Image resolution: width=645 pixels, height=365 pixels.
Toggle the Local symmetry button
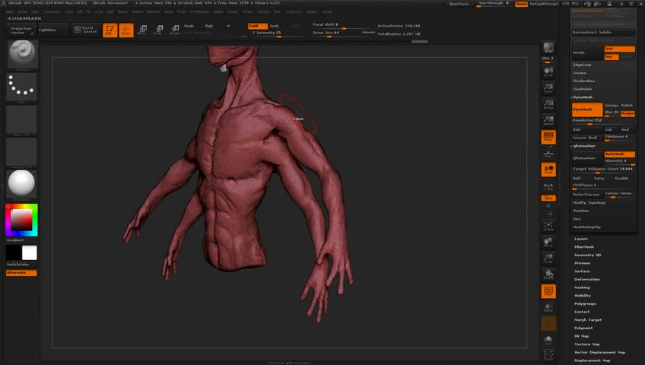tap(548, 170)
